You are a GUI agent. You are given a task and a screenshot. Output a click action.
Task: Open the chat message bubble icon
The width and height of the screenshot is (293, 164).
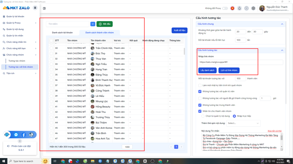[16, 135]
